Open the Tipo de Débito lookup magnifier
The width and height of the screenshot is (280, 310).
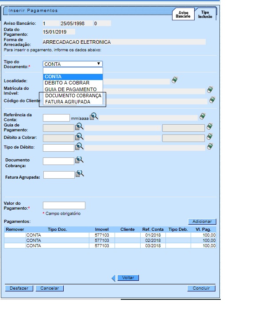(x=79, y=147)
